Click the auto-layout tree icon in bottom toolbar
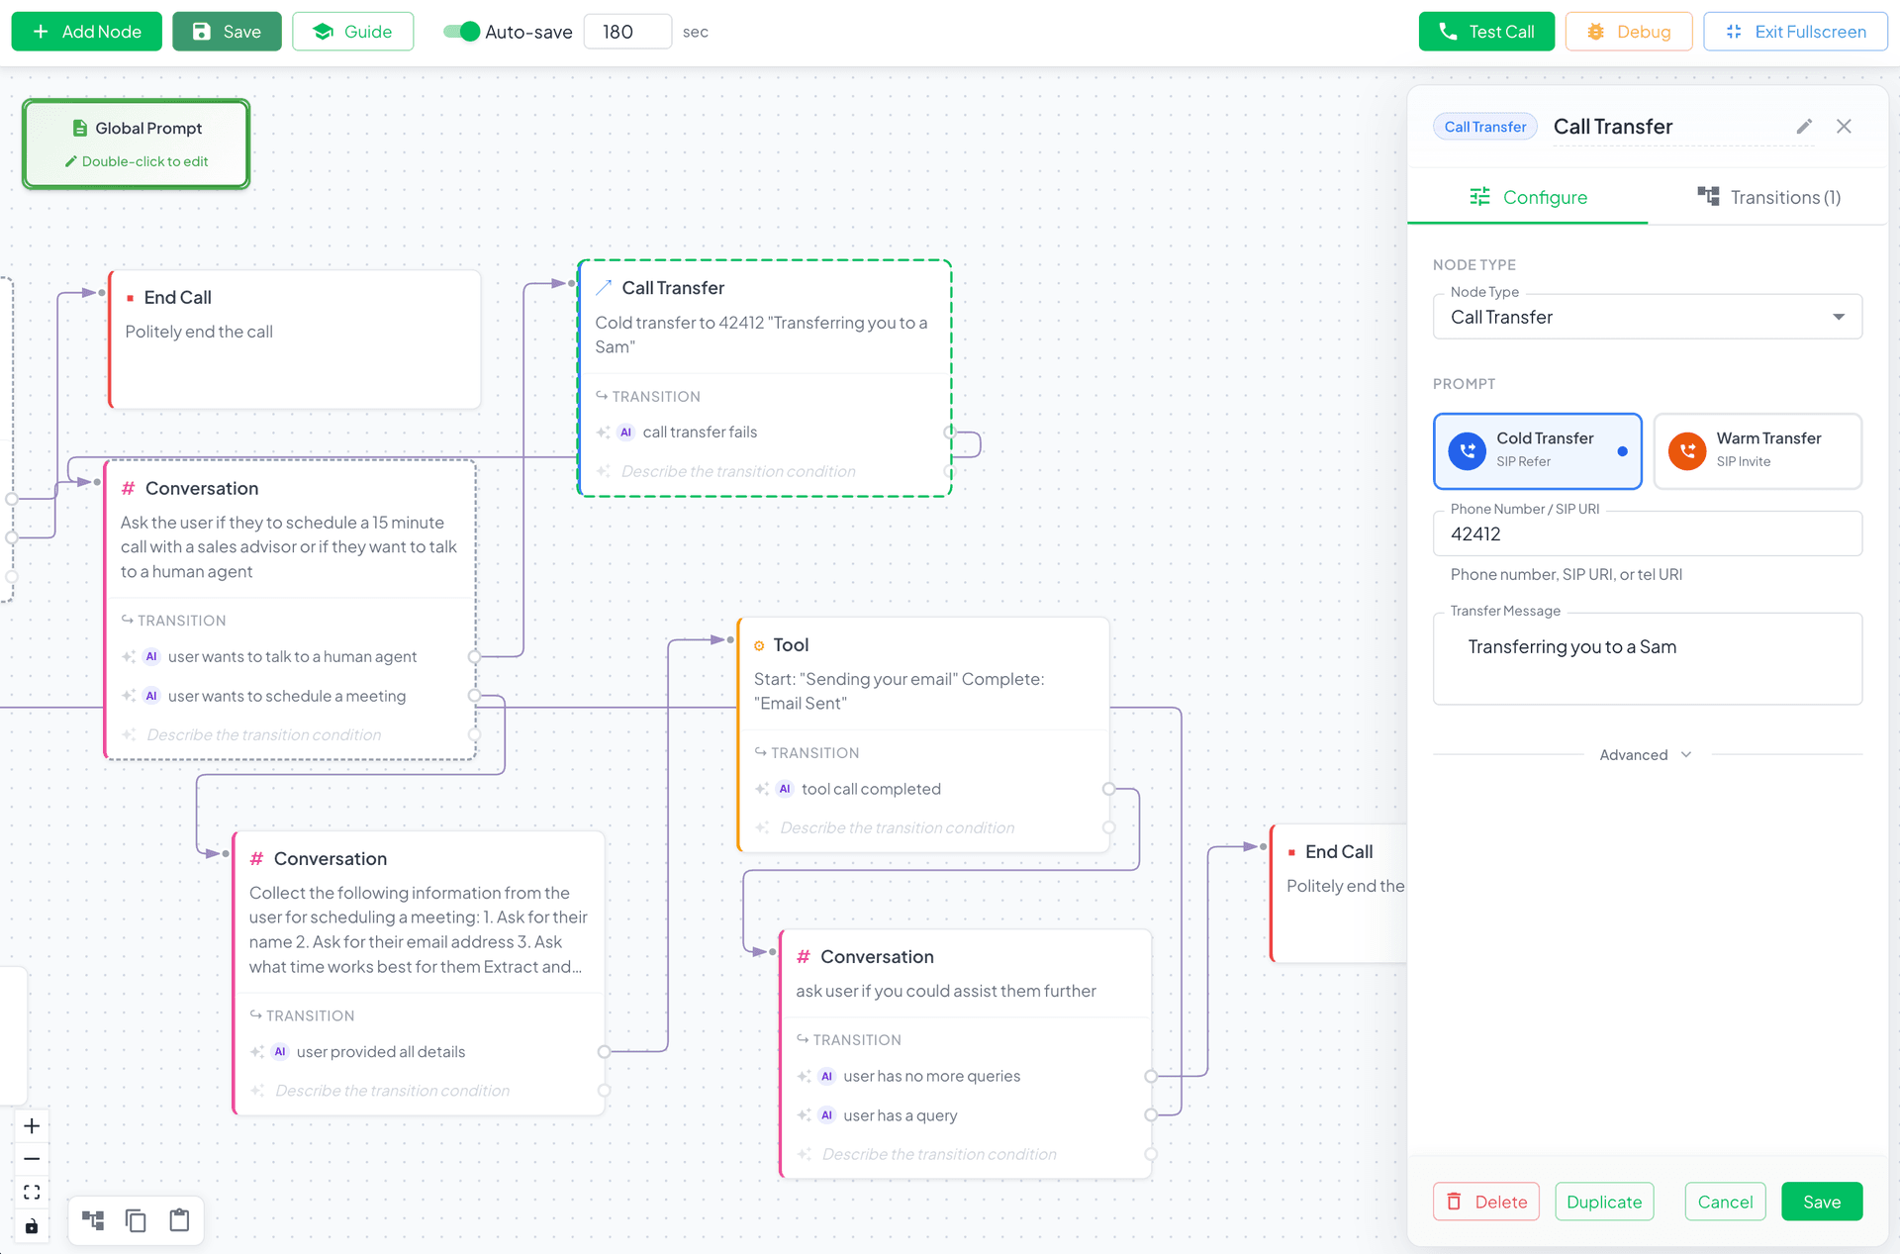 [x=93, y=1220]
